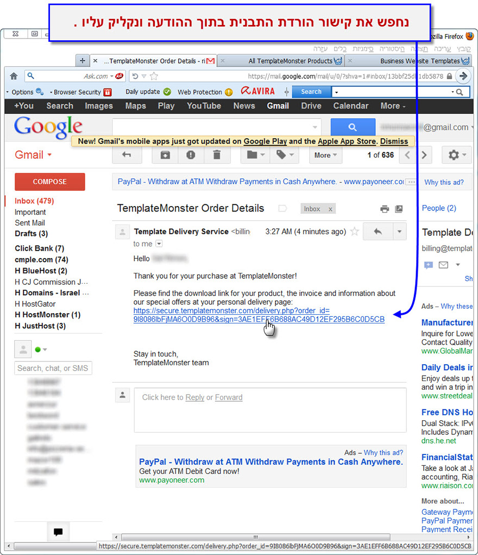This screenshot has width=478, height=555.
Task: Click the Reply link in the response box
Action: tap(195, 397)
